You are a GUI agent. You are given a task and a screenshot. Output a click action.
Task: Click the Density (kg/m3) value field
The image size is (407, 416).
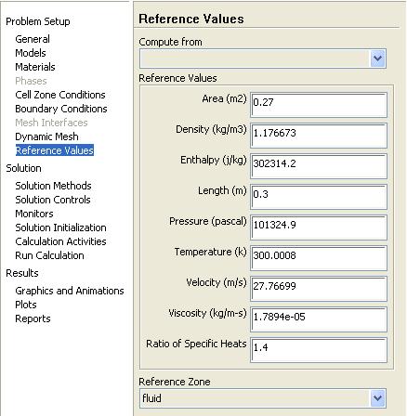tap(319, 136)
